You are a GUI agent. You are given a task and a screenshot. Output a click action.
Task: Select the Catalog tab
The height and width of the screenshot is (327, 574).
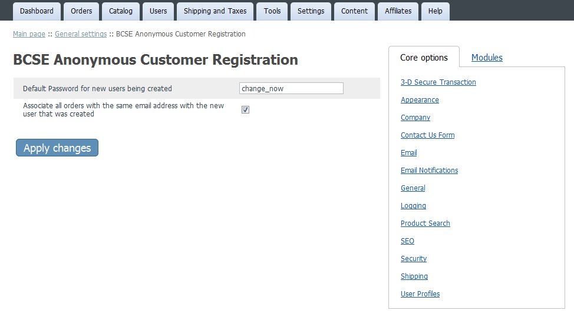coord(121,11)
